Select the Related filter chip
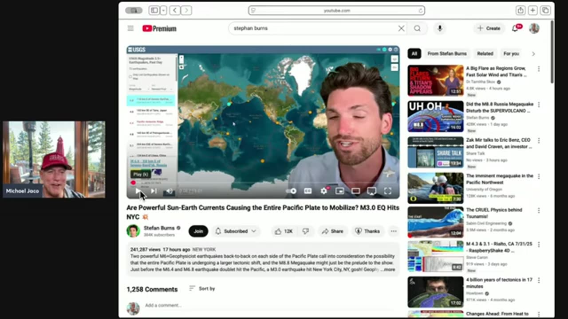Viewport: 568px width, 319px height. pos(485,54)
